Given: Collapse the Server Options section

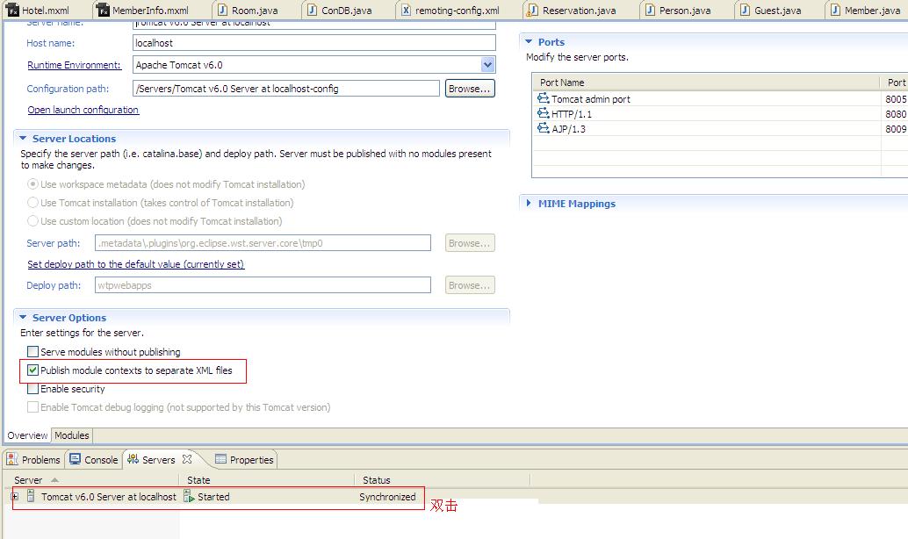Looking at the screenshot, I should 23,317.
